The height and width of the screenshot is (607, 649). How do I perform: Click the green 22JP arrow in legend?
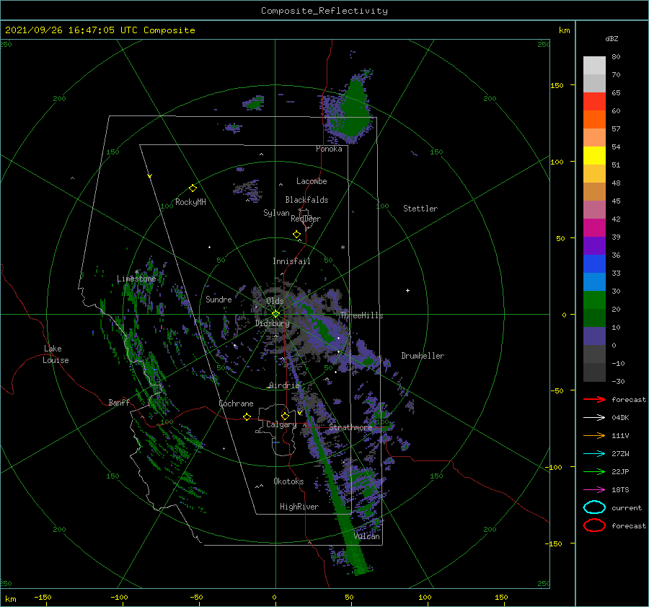tap(594, 471)
